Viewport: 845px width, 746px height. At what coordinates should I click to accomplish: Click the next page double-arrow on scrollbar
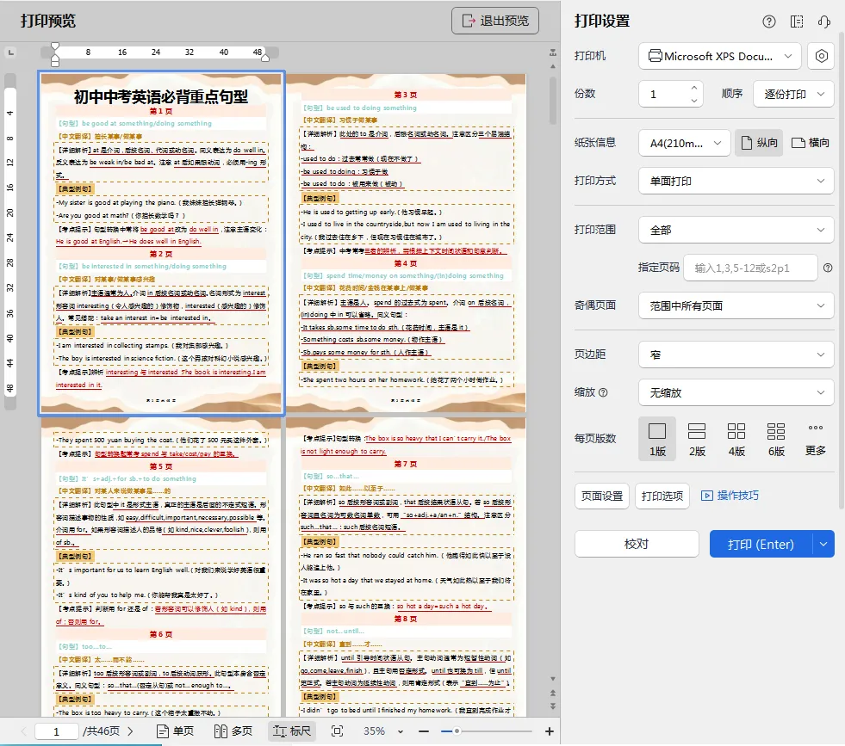[x=553, y=706]
